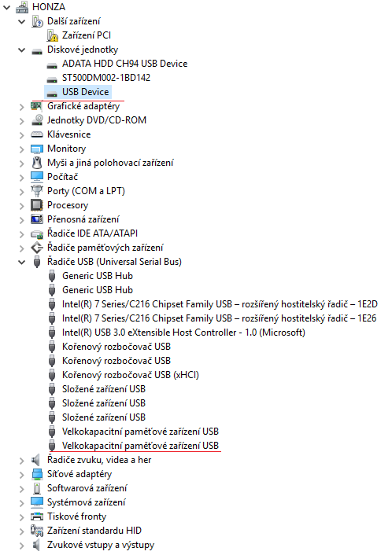Click the Zařízení PCI warning icon

pyautogui.click(x=52, y=35)
